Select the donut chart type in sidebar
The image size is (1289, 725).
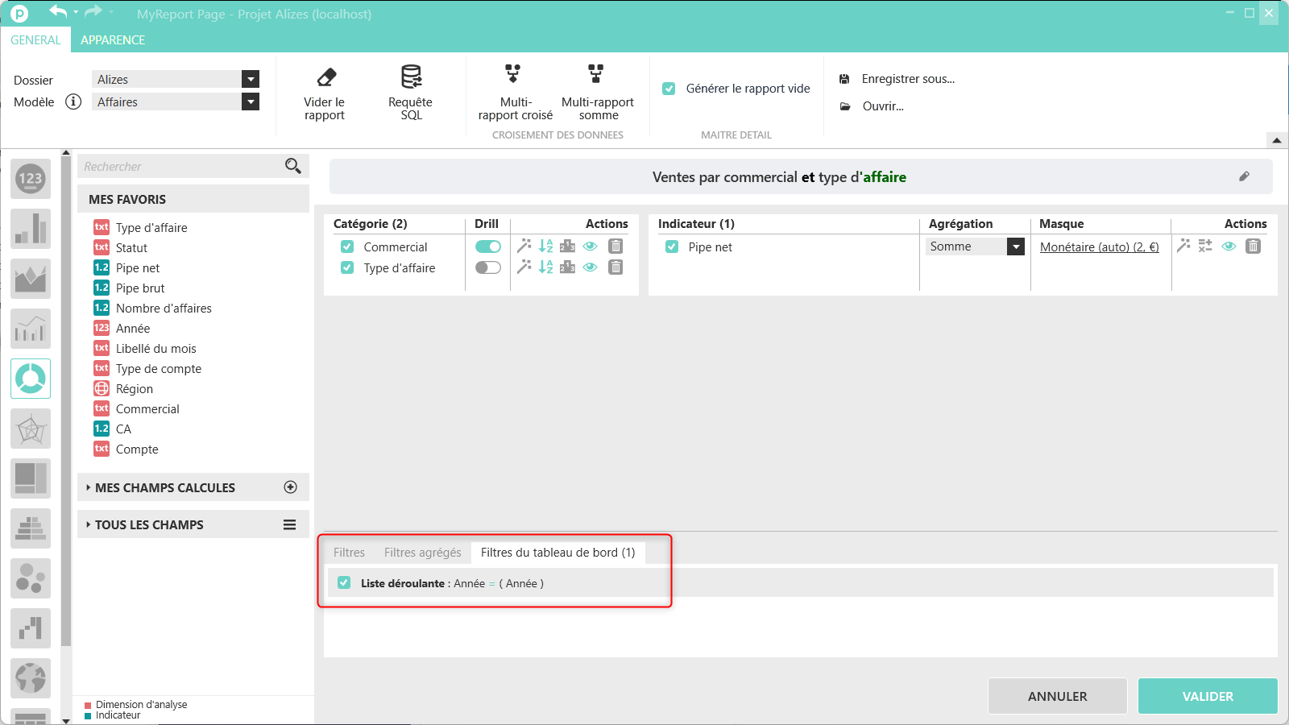pyautogui.click(x=31, y=379)
